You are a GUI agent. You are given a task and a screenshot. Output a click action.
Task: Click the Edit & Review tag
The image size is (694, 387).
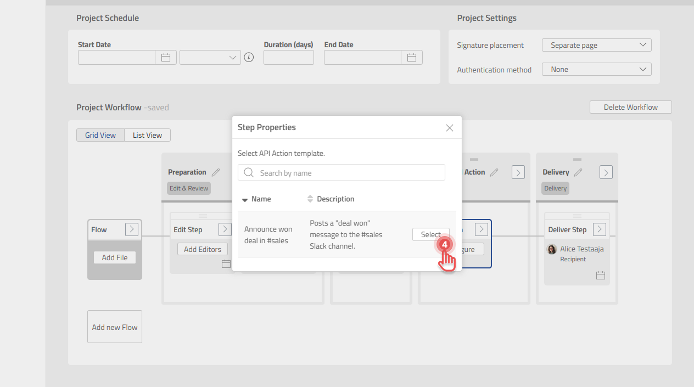(x=189, y=188)
